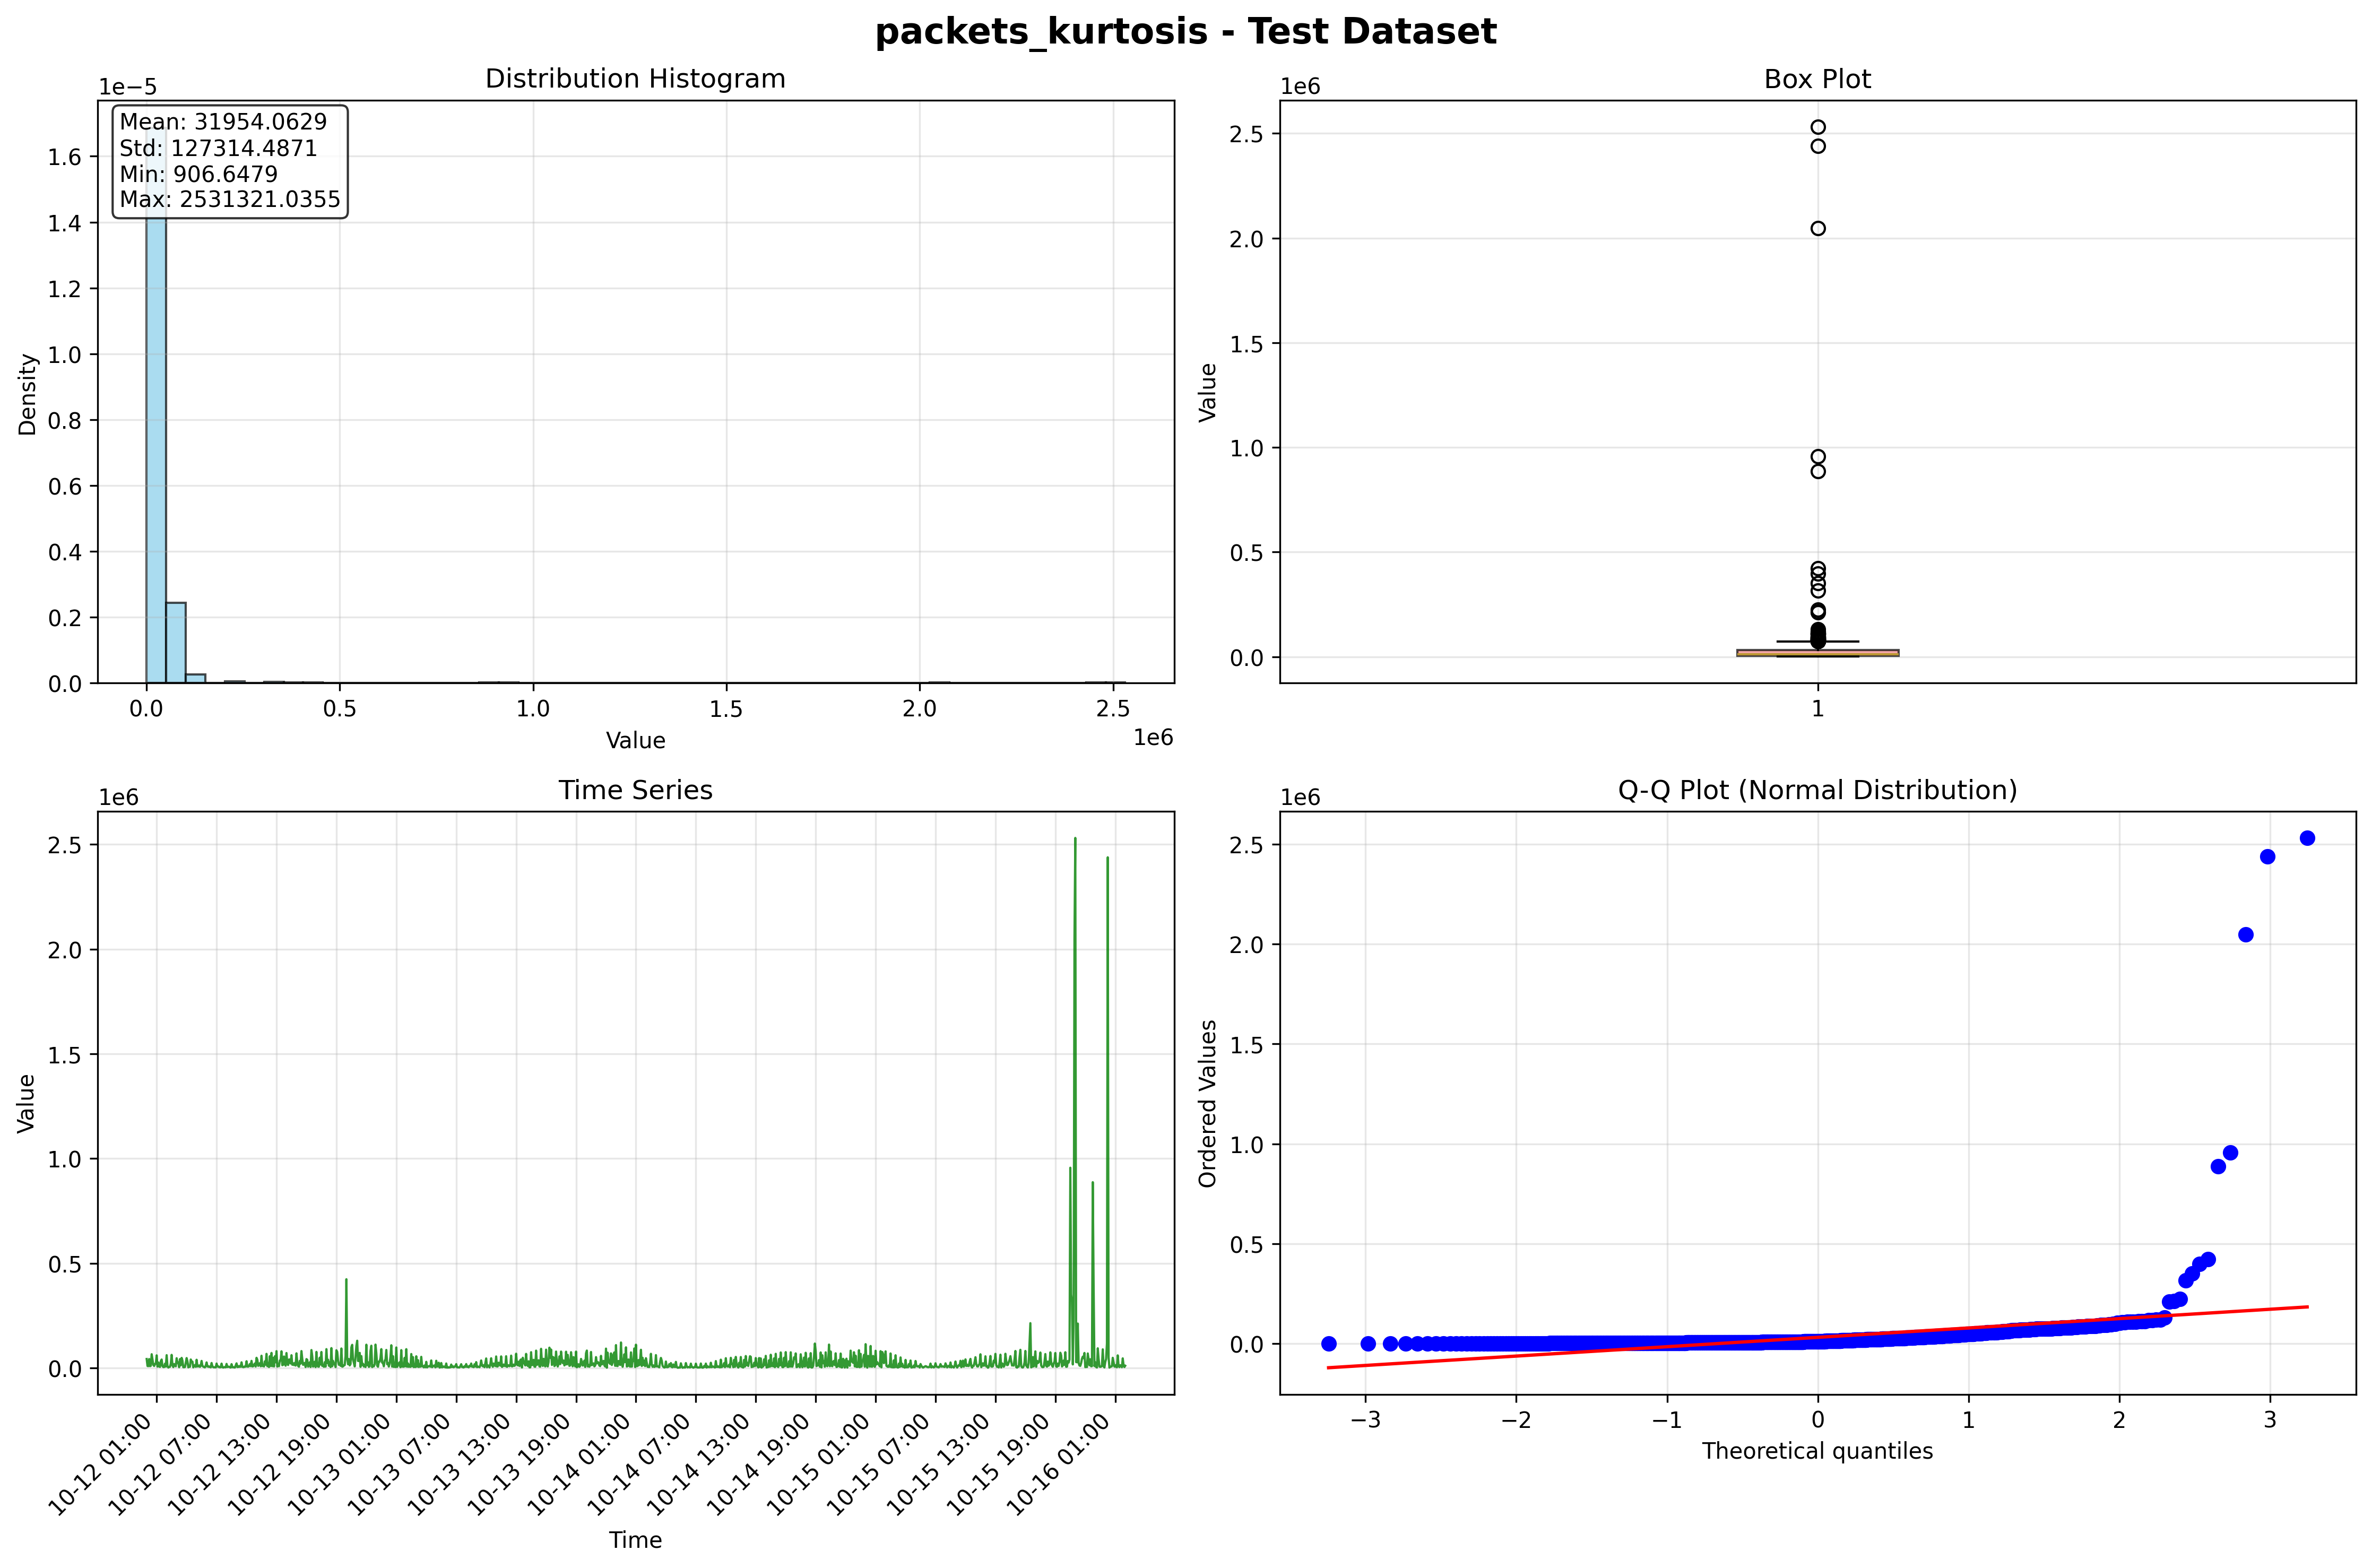2372x1568 pixels.
Task: Click the main title packets_kurtosis - Test Dataset
Action: coord(1185,32)
